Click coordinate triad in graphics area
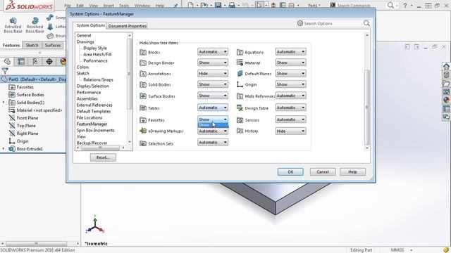 (x=95, y=225)
